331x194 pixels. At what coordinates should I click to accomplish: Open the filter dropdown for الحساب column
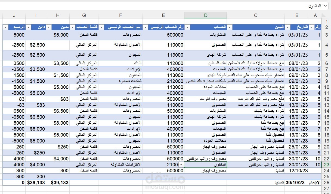coord(187,27)
